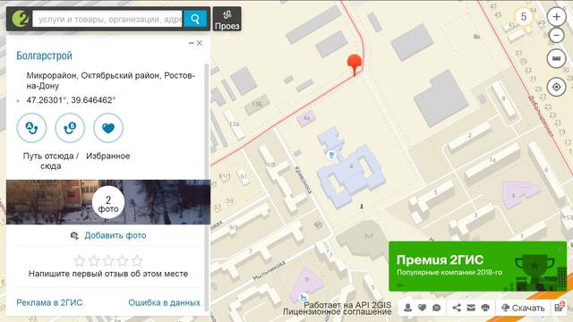Report Ошибка в данных link
The width and height of the screenshot is (573, 322).
click(x=164, y=302)
